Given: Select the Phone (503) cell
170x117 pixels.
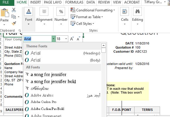Looking at the screenshot, I should pyautogui.click(x=13, y=56).
